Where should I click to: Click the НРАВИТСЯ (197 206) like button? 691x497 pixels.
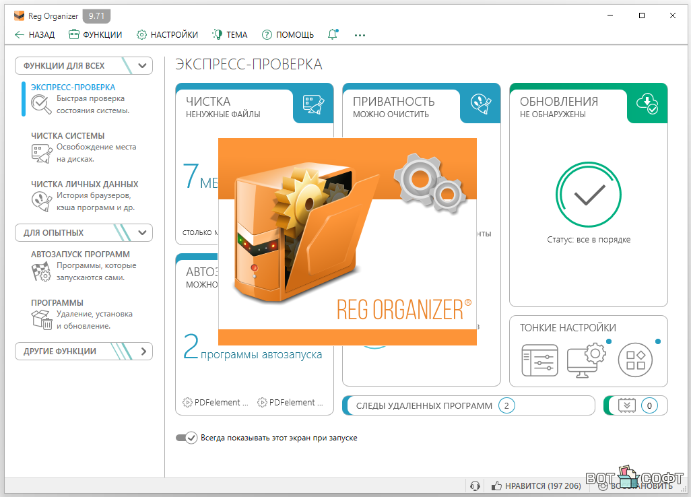click(536, 486)
